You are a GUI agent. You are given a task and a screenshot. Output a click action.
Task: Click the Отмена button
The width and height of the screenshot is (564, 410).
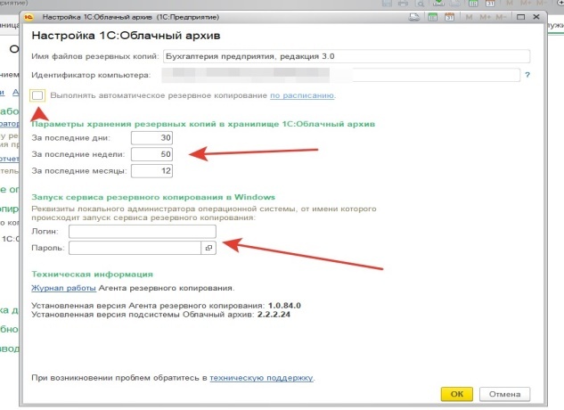click(504, 394)
